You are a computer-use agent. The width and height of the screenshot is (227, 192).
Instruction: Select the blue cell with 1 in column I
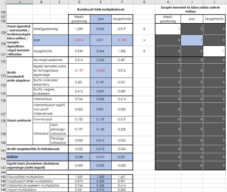192,40
